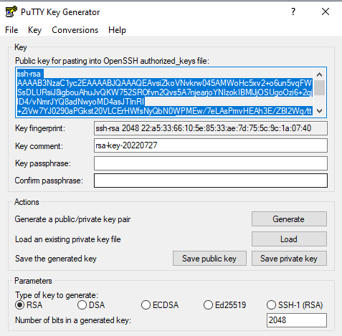342x336 pixels.
Task: Open the Key menu
Action: (x=34, y=30)
